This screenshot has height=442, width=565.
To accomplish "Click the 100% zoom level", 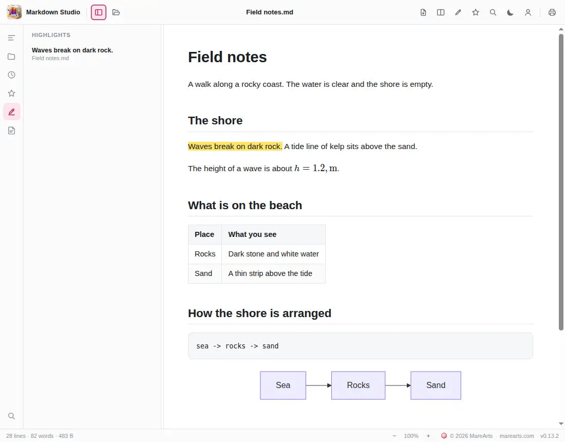I will click(x=411, y=436).
